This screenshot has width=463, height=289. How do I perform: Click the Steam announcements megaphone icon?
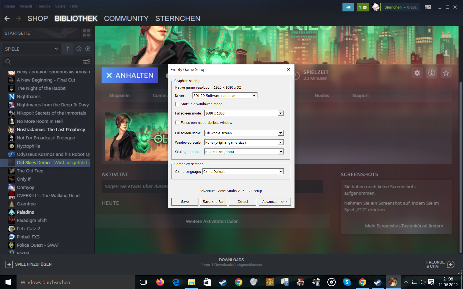[x=348, y=7]
